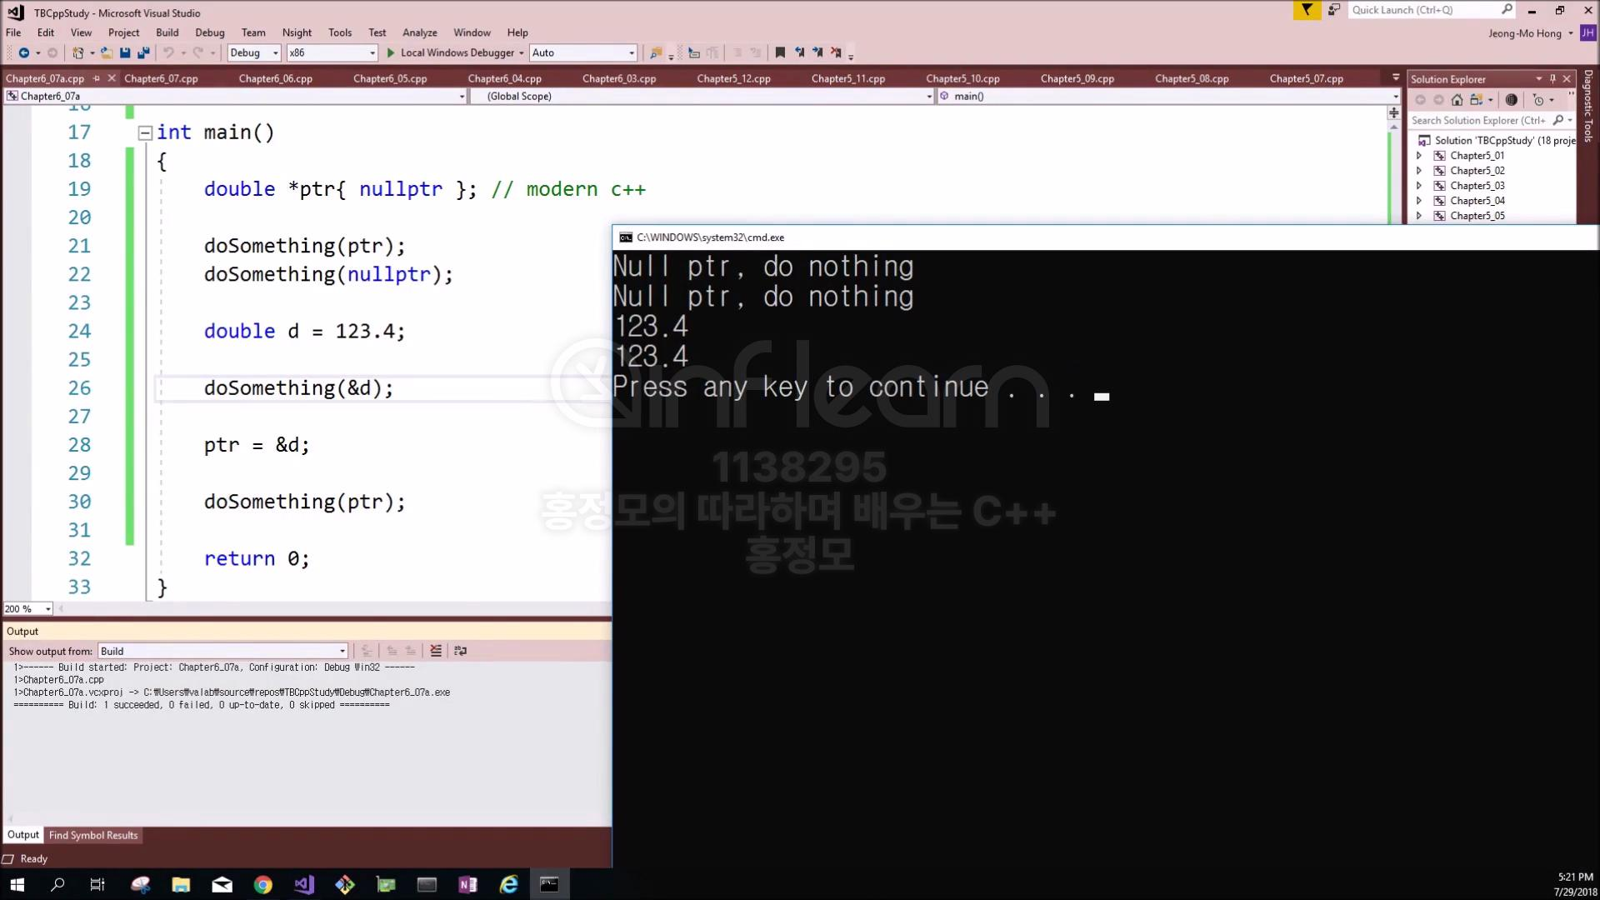Expand the Chapter5_03 project node
This screenshot has width=1600, height=900.
click(1419, 186)
